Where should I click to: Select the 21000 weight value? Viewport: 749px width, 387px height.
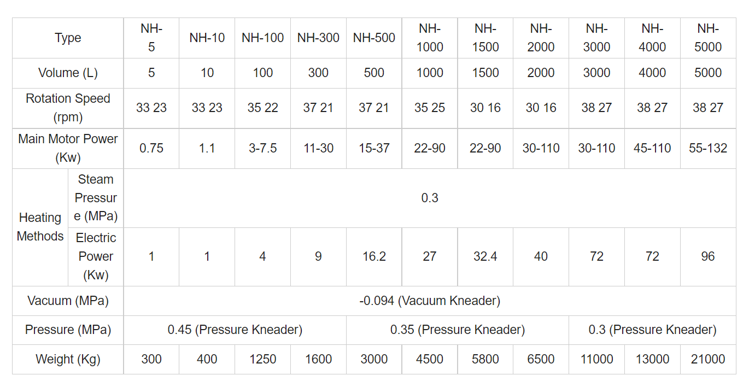[708, 359]
